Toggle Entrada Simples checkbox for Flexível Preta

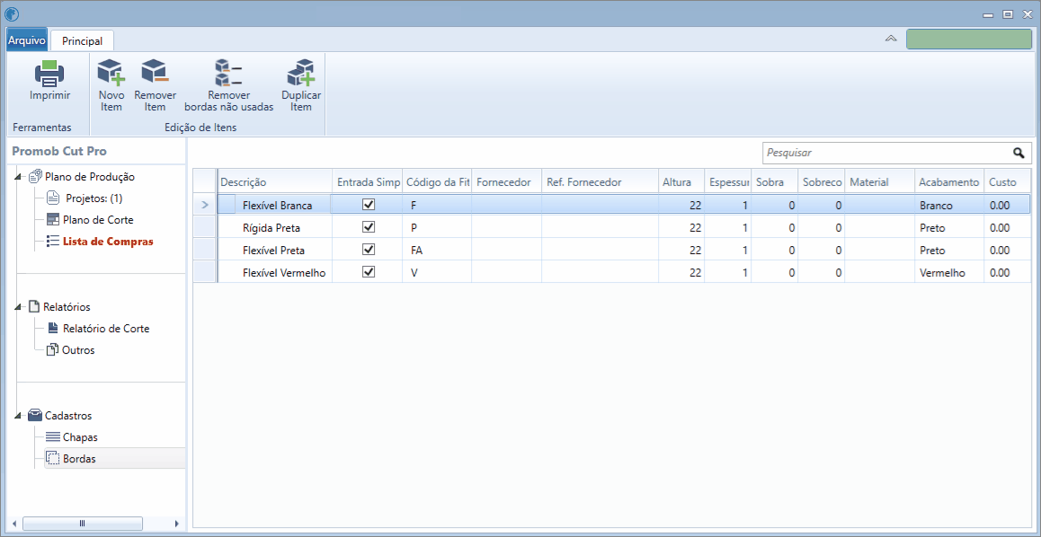click(x=369, y=250)
